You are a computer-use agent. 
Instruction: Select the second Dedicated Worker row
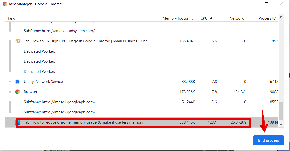tap(142, 61)
